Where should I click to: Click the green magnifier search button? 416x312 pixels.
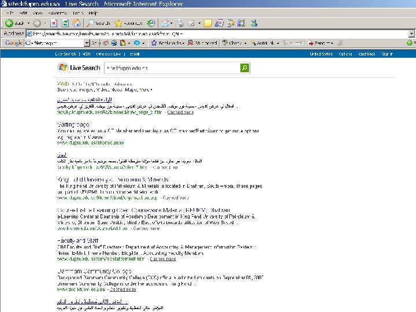[244, 68]
